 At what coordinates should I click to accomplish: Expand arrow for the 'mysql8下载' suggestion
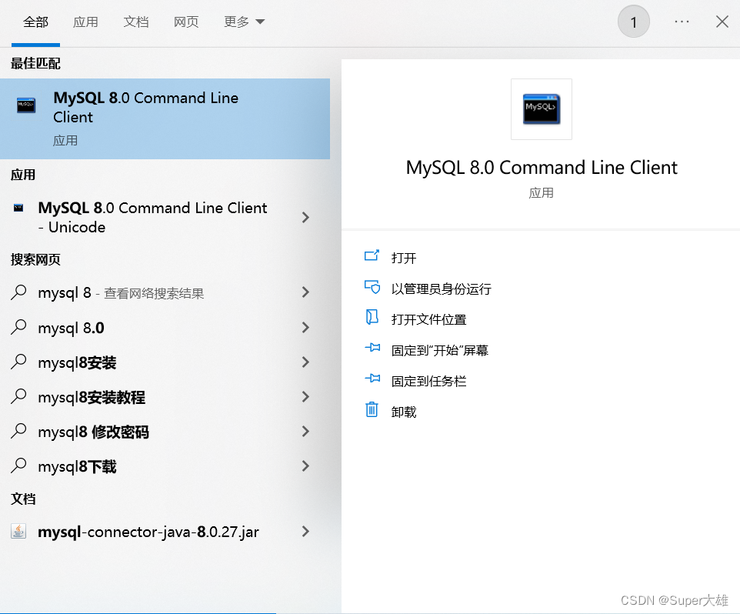tap(305, 466)
